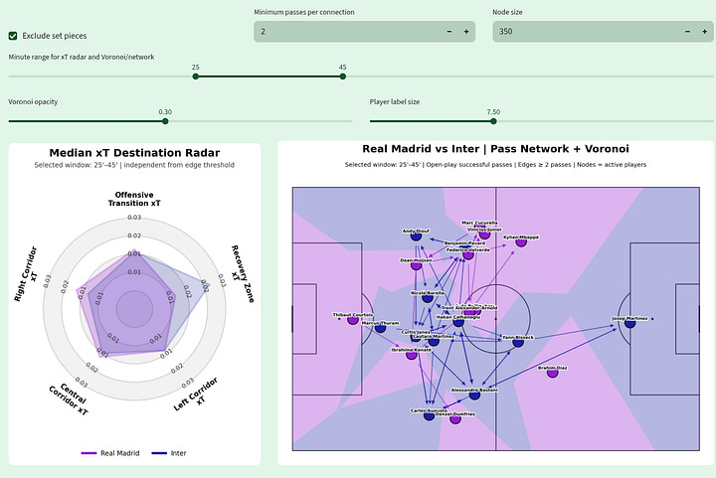This screenshot has width=716, height=478.
Task: Click the Marcus Thuram player node
Action: pyautogui.click(x=380, y=327)
